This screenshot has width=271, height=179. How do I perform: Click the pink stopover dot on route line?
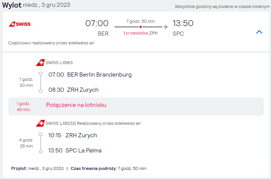pyautogui.click(x=141, y=27)
